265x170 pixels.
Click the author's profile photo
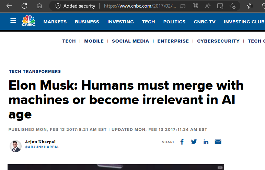[x=15, y=146]
